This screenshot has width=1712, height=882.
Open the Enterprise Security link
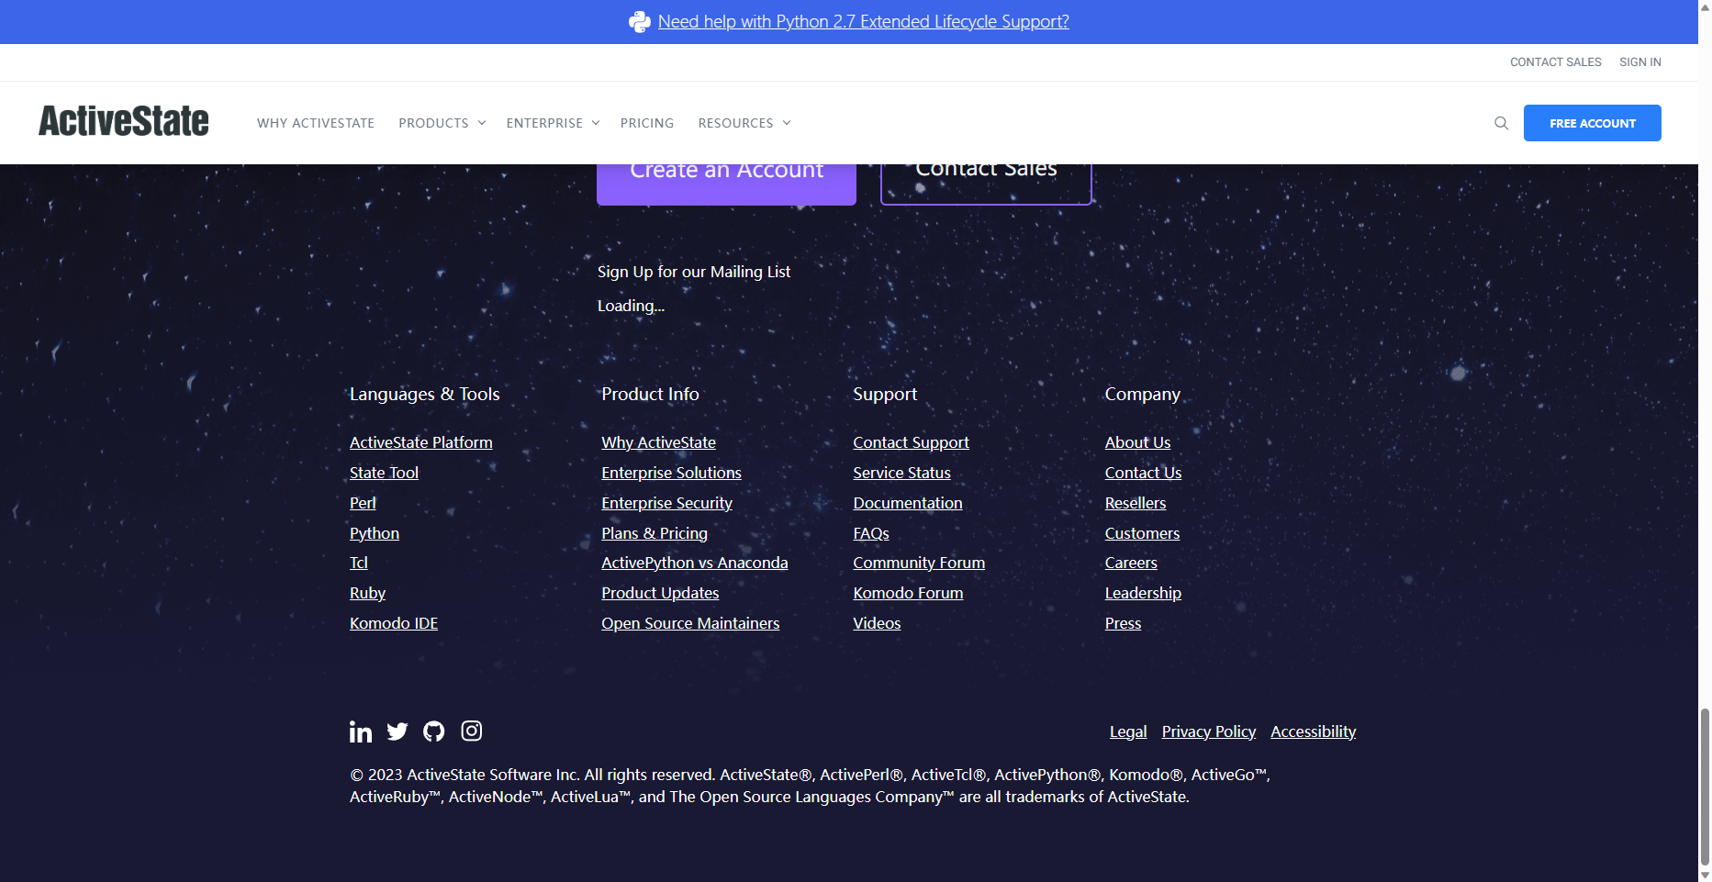[x=666, y=503]
